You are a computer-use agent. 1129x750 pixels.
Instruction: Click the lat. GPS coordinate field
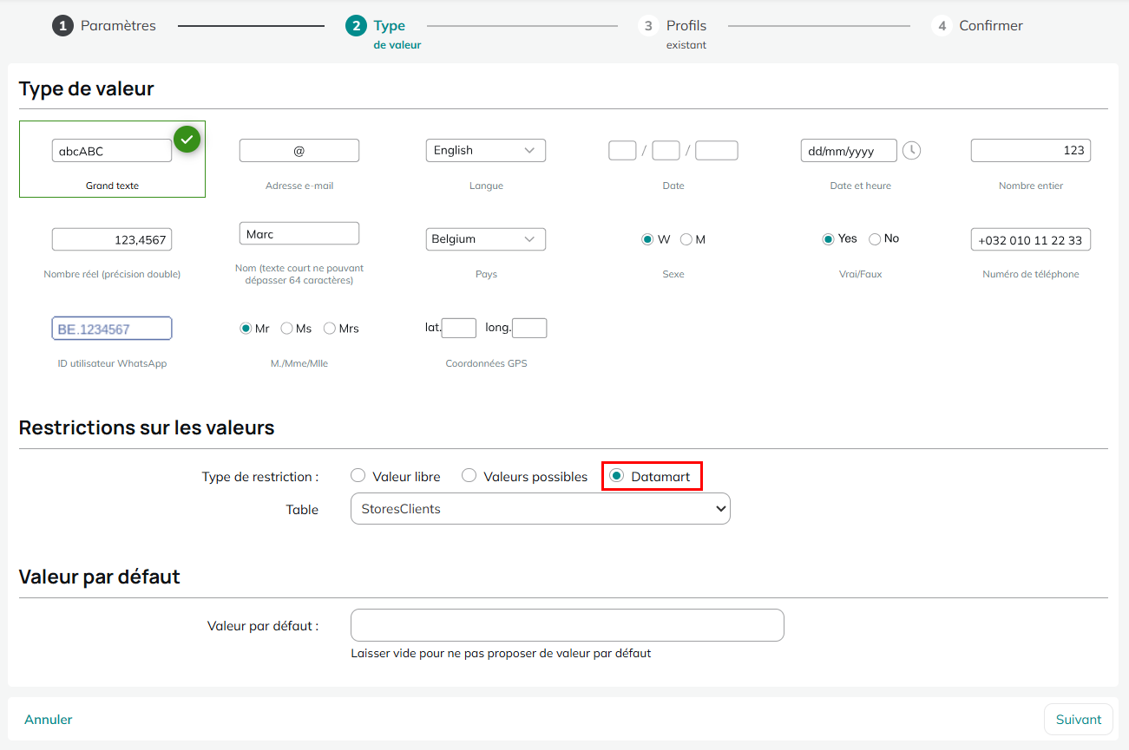pos(459,328)
